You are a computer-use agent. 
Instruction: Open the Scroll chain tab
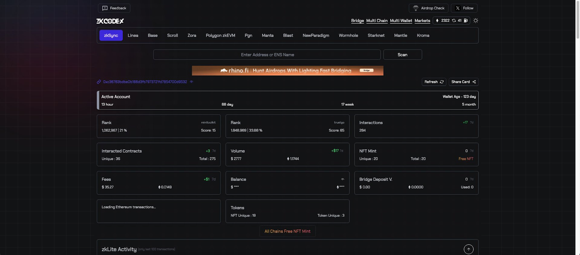click(173, 35)
